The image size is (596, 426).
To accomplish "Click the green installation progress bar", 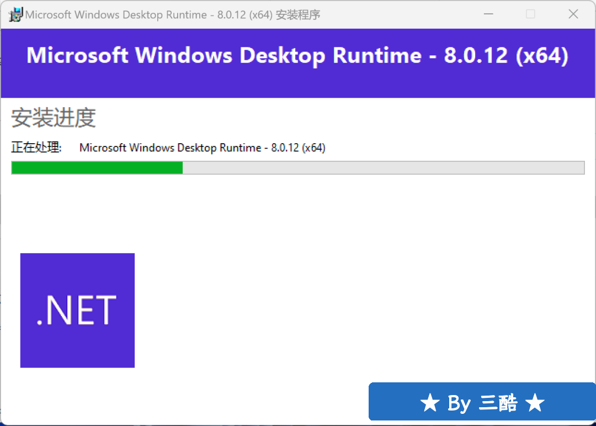I will [x=298, y=168].
